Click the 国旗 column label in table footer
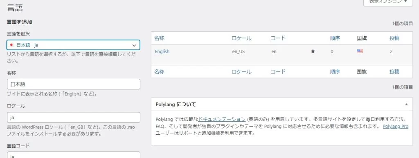 pyautogui.click(x=362, y=72)
